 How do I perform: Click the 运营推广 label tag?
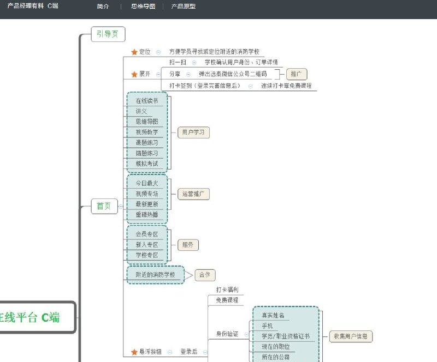(x=194, y=194)
